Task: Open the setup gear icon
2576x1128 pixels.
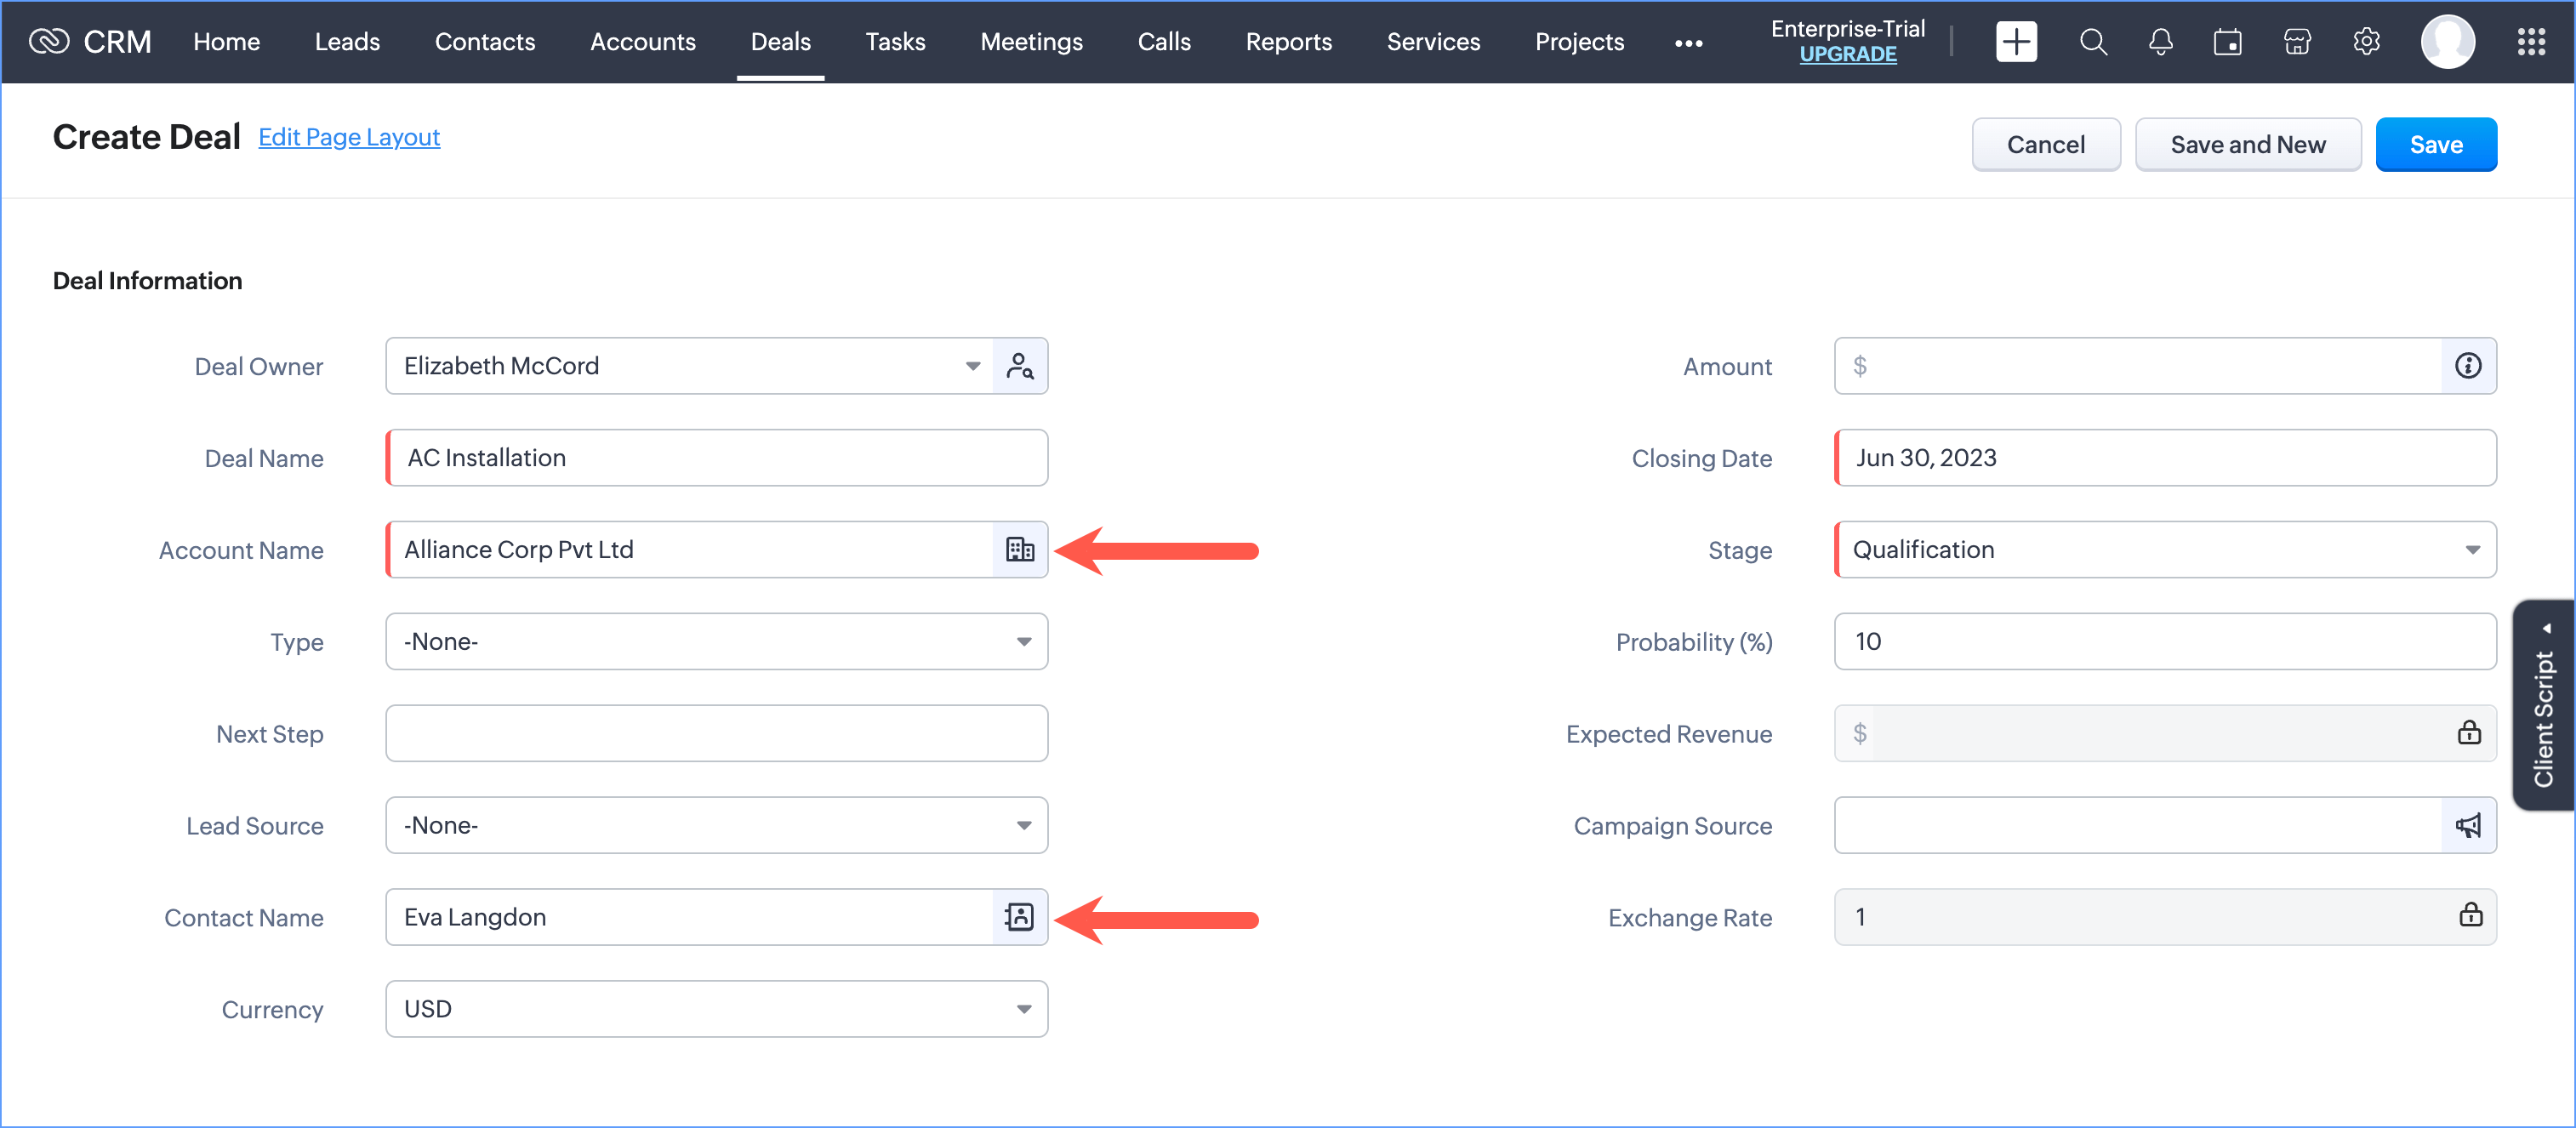Action: (x=2365, y=42)
